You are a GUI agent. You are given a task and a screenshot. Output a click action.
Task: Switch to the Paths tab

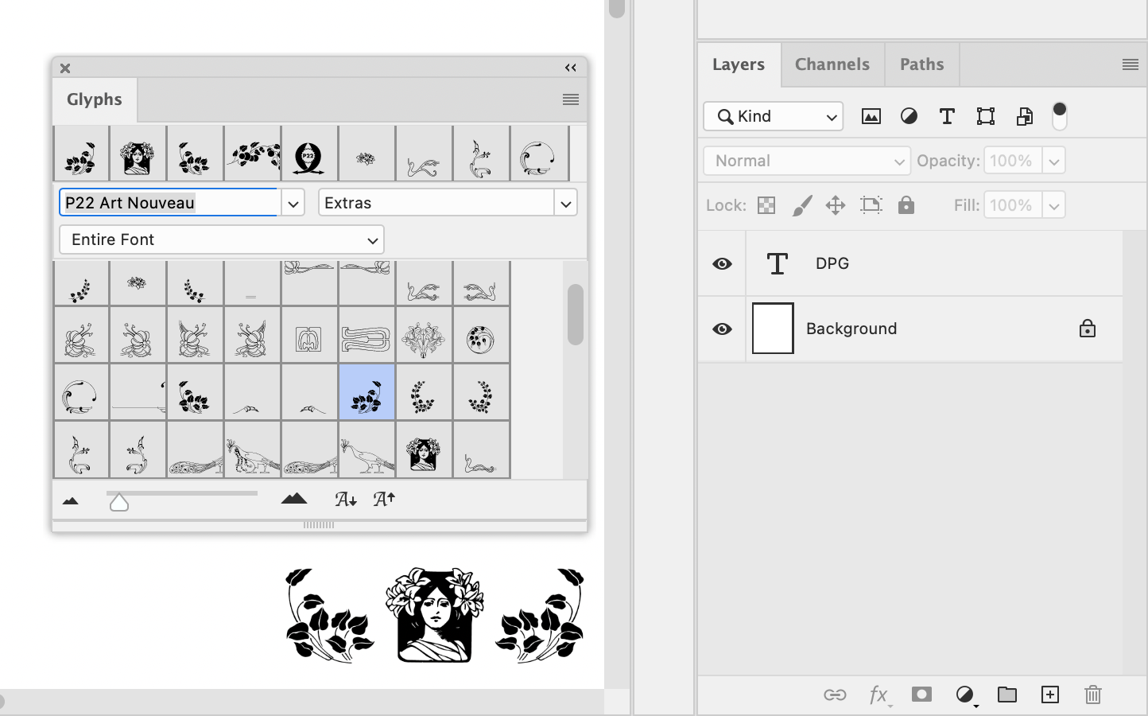click(922, 64)
